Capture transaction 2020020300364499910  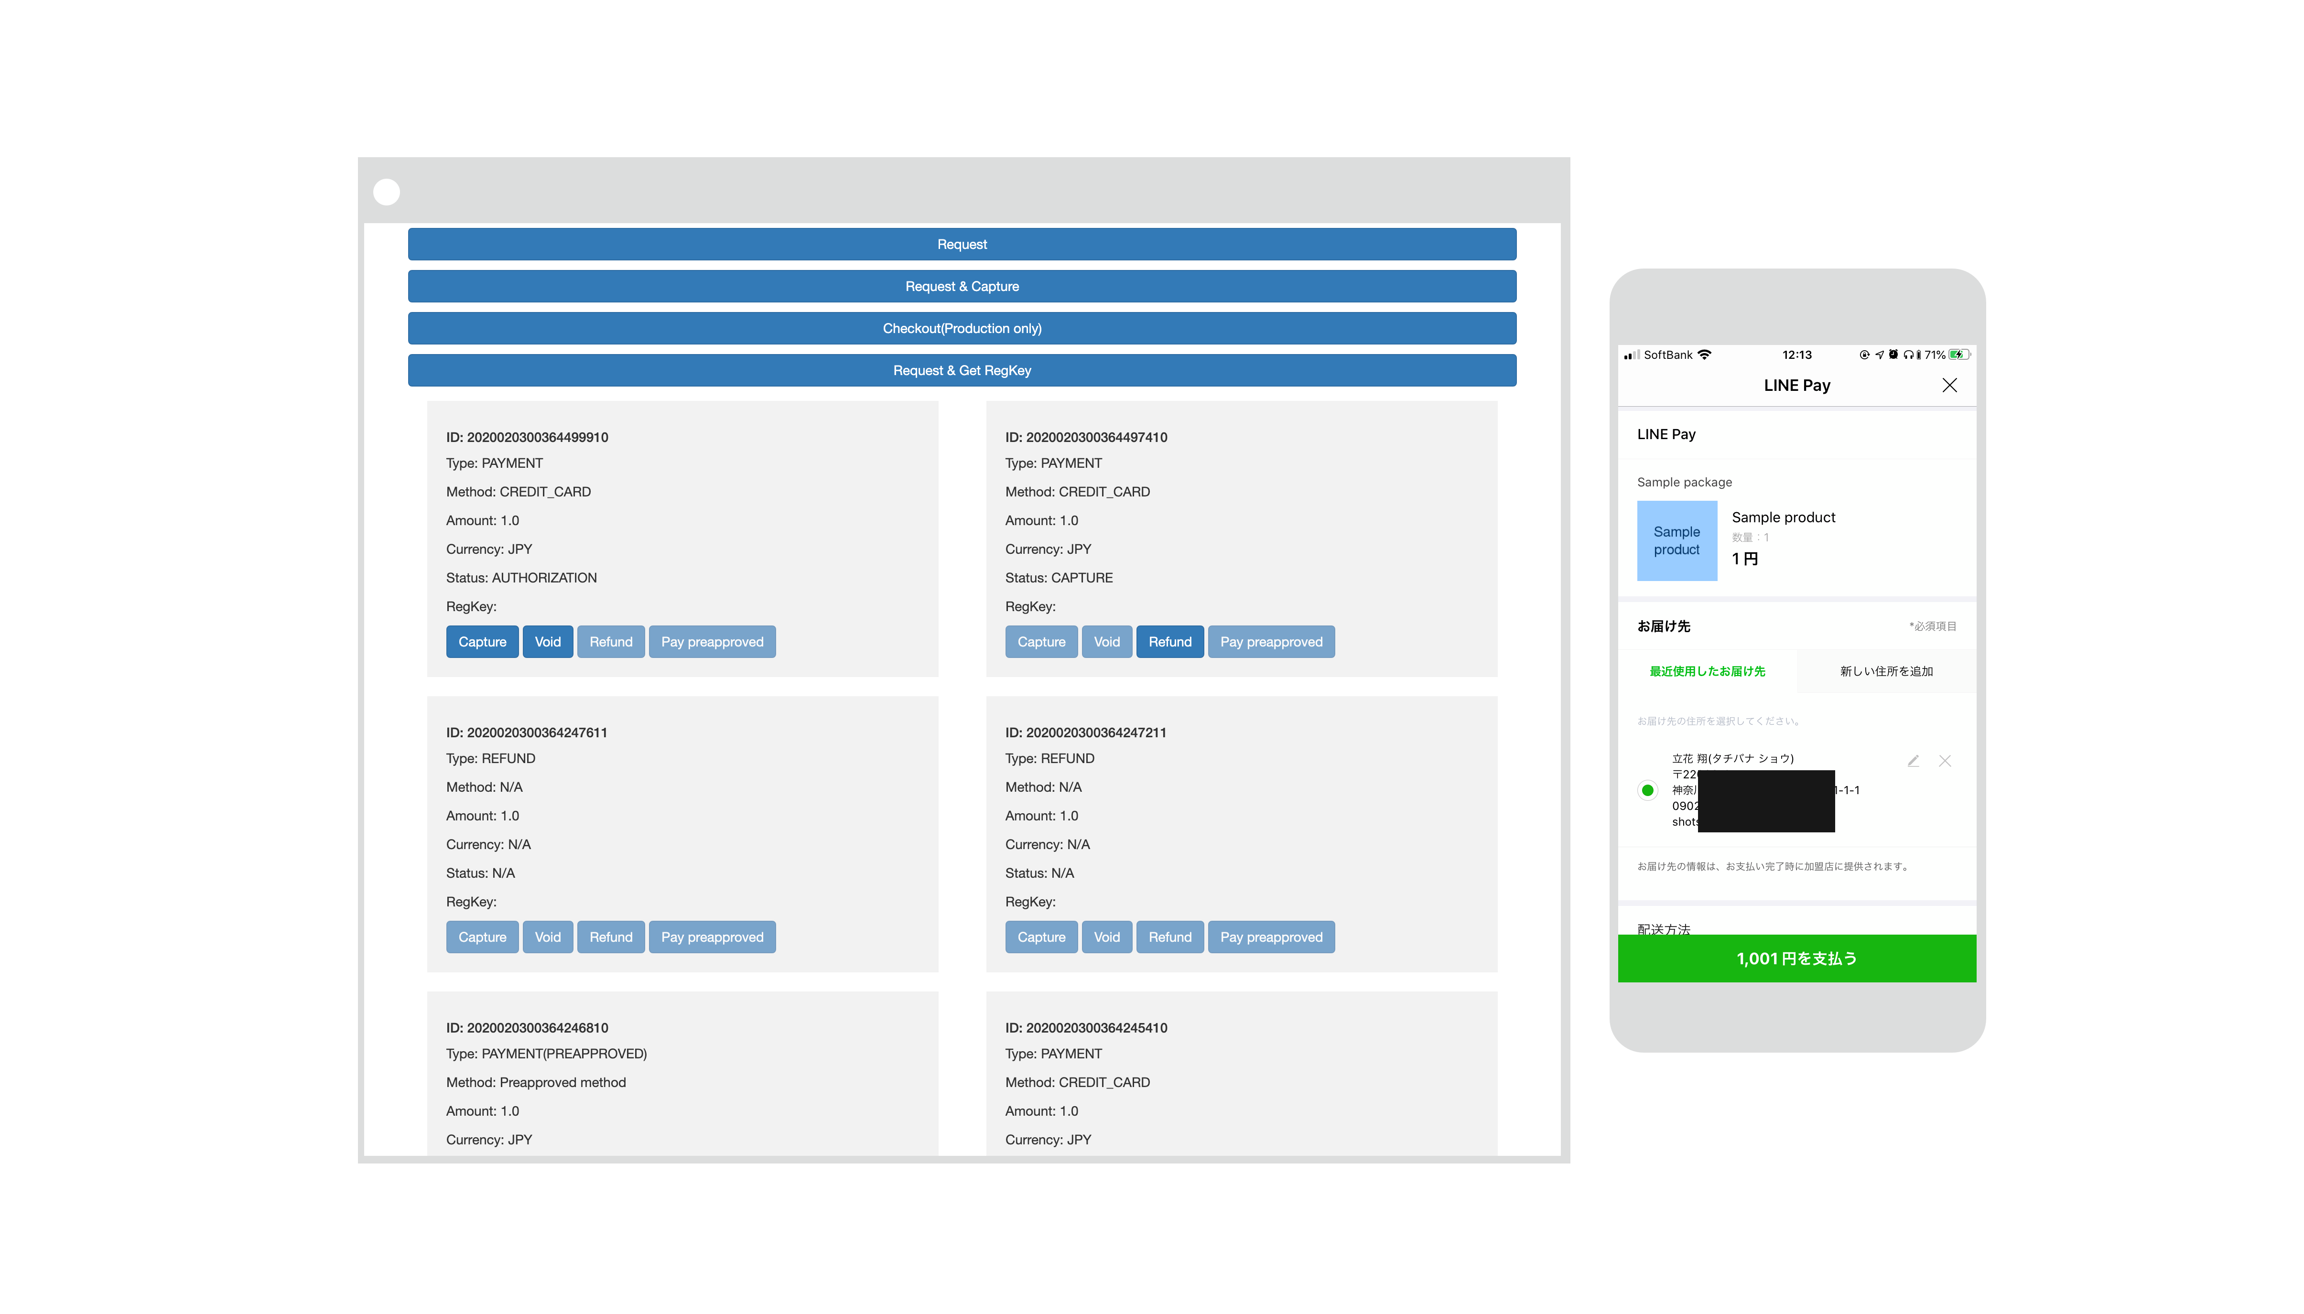(x=482, y=642)
